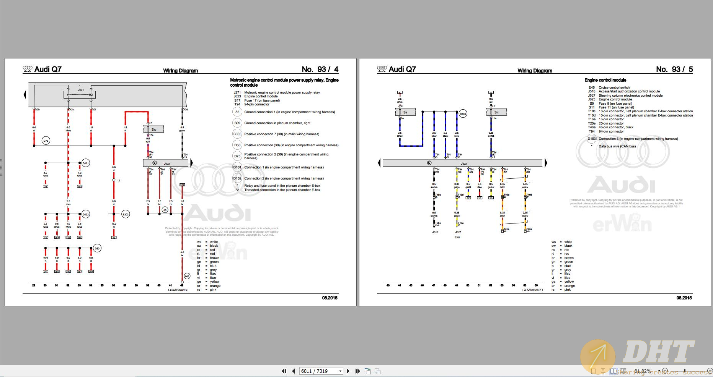The image size is (713, 377).
Task: Click the 81.82% zoom percentage value
Action: point(643,371)
